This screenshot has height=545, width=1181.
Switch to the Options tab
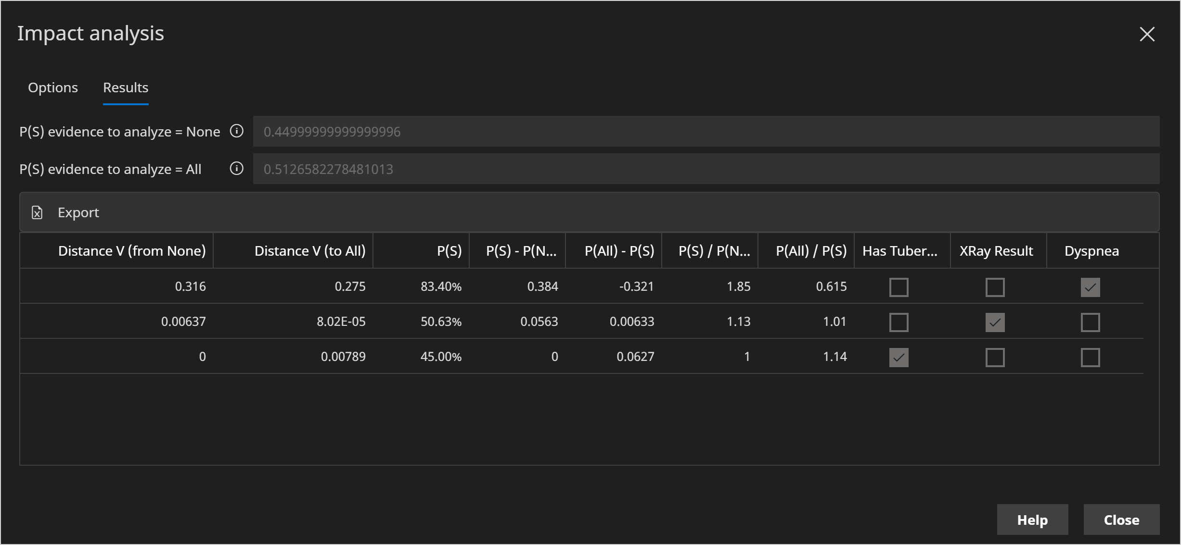(53, 87)
